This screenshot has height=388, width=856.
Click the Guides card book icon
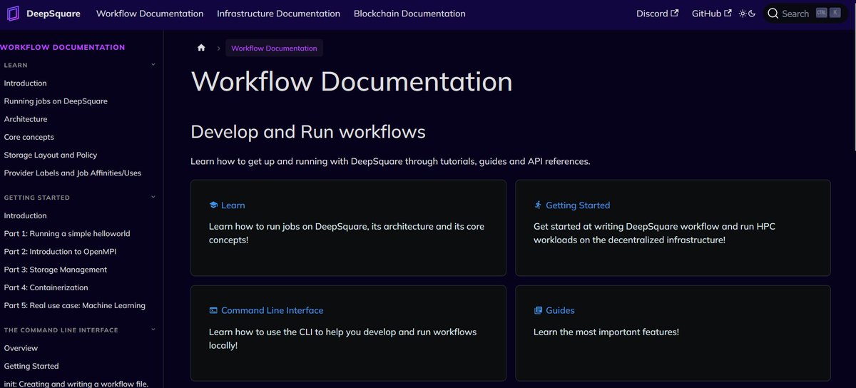[x=538, y=310]
